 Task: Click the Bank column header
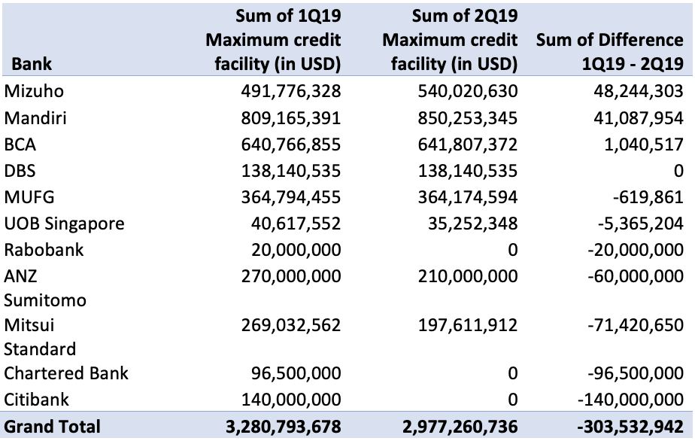click(x=32, y=64)
